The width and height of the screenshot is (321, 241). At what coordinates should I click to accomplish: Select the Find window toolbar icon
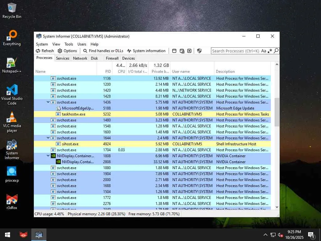coord(174,51)
